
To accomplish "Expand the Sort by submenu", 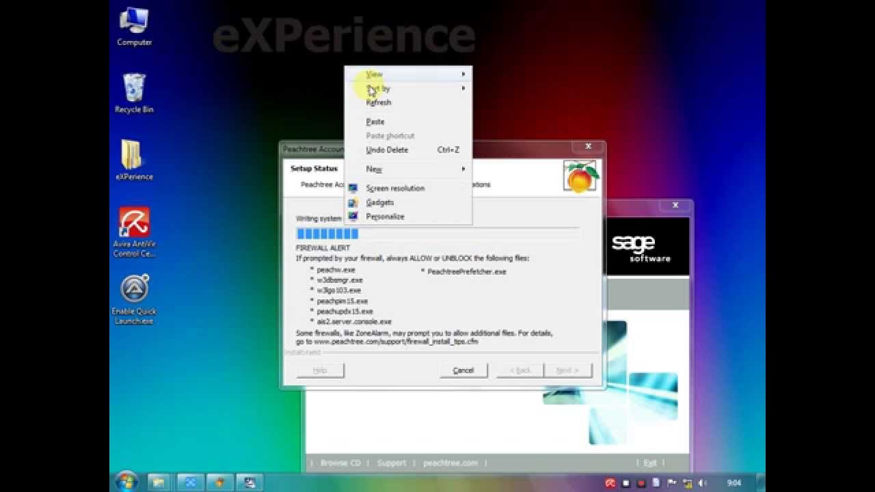I will pos(408,88).
